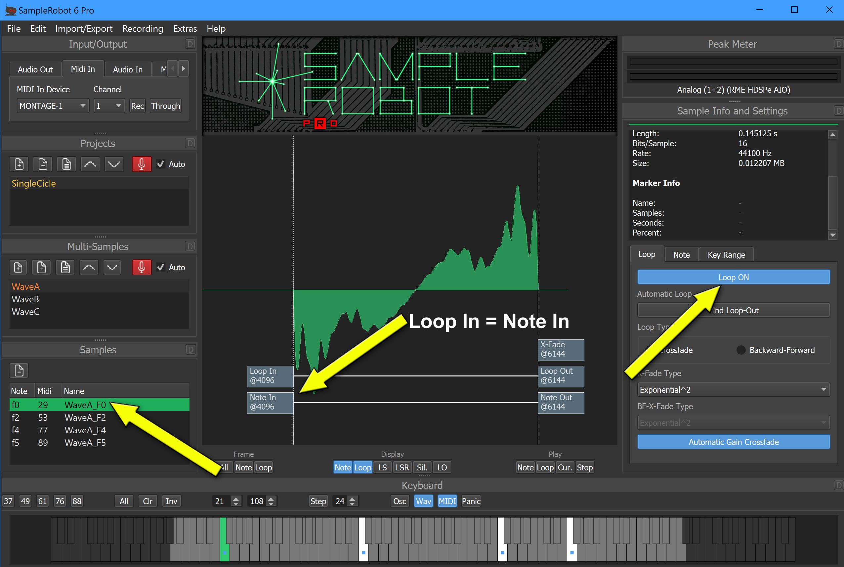Viewport: 844px width, 567px height.
Task: Uncheck the Auto checkbox in Projects
Action: coord(161,164)
